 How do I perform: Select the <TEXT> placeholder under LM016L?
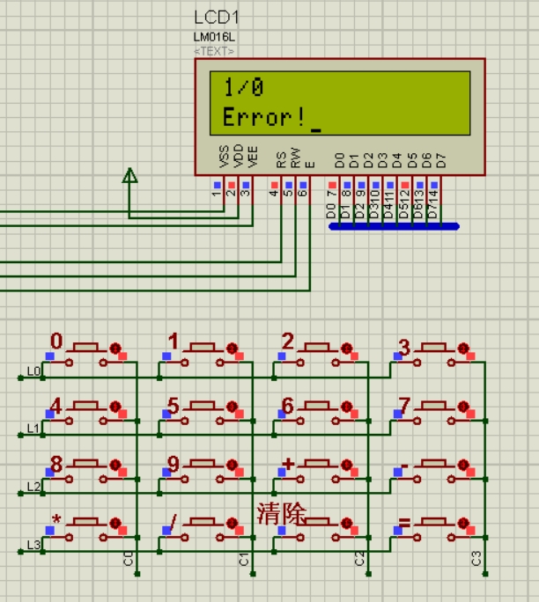pyautogui.click(x=214, y=51)
